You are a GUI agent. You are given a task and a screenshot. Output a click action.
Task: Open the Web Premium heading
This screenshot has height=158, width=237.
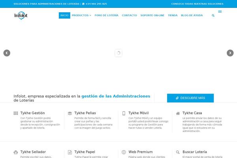click(x=141, y=152)
